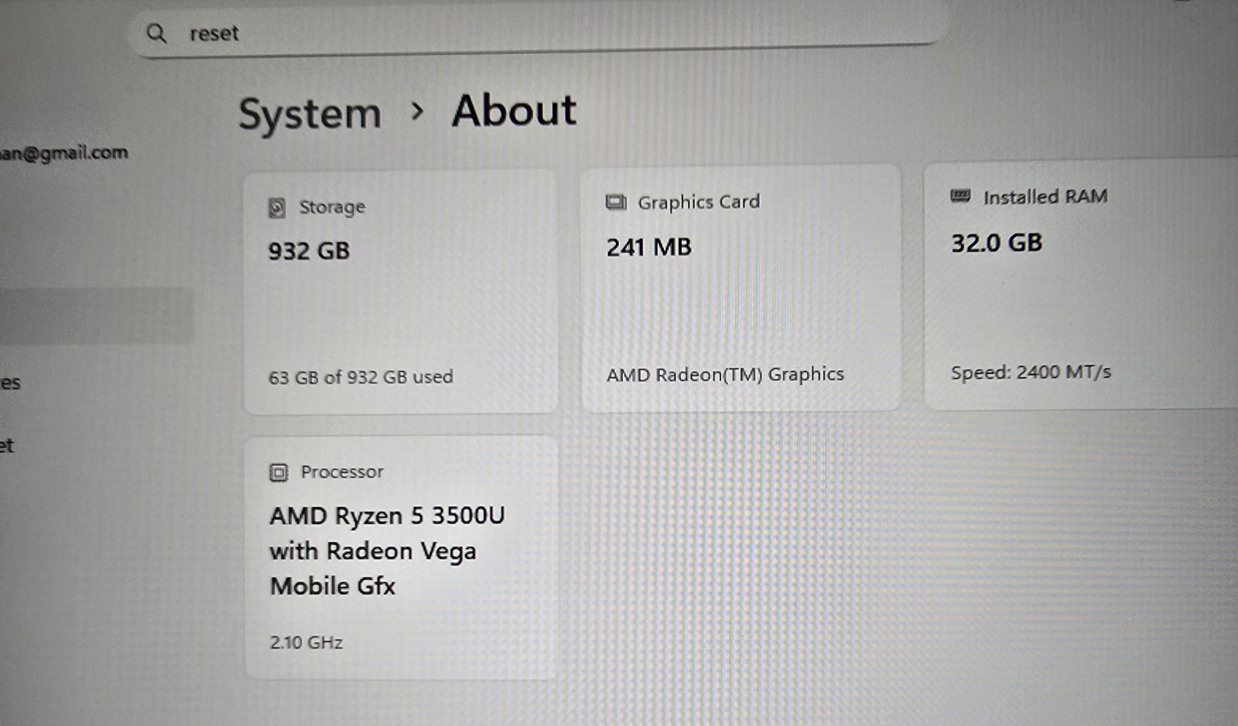Click the breadcrumb chevron between System and About

[417, 112]
